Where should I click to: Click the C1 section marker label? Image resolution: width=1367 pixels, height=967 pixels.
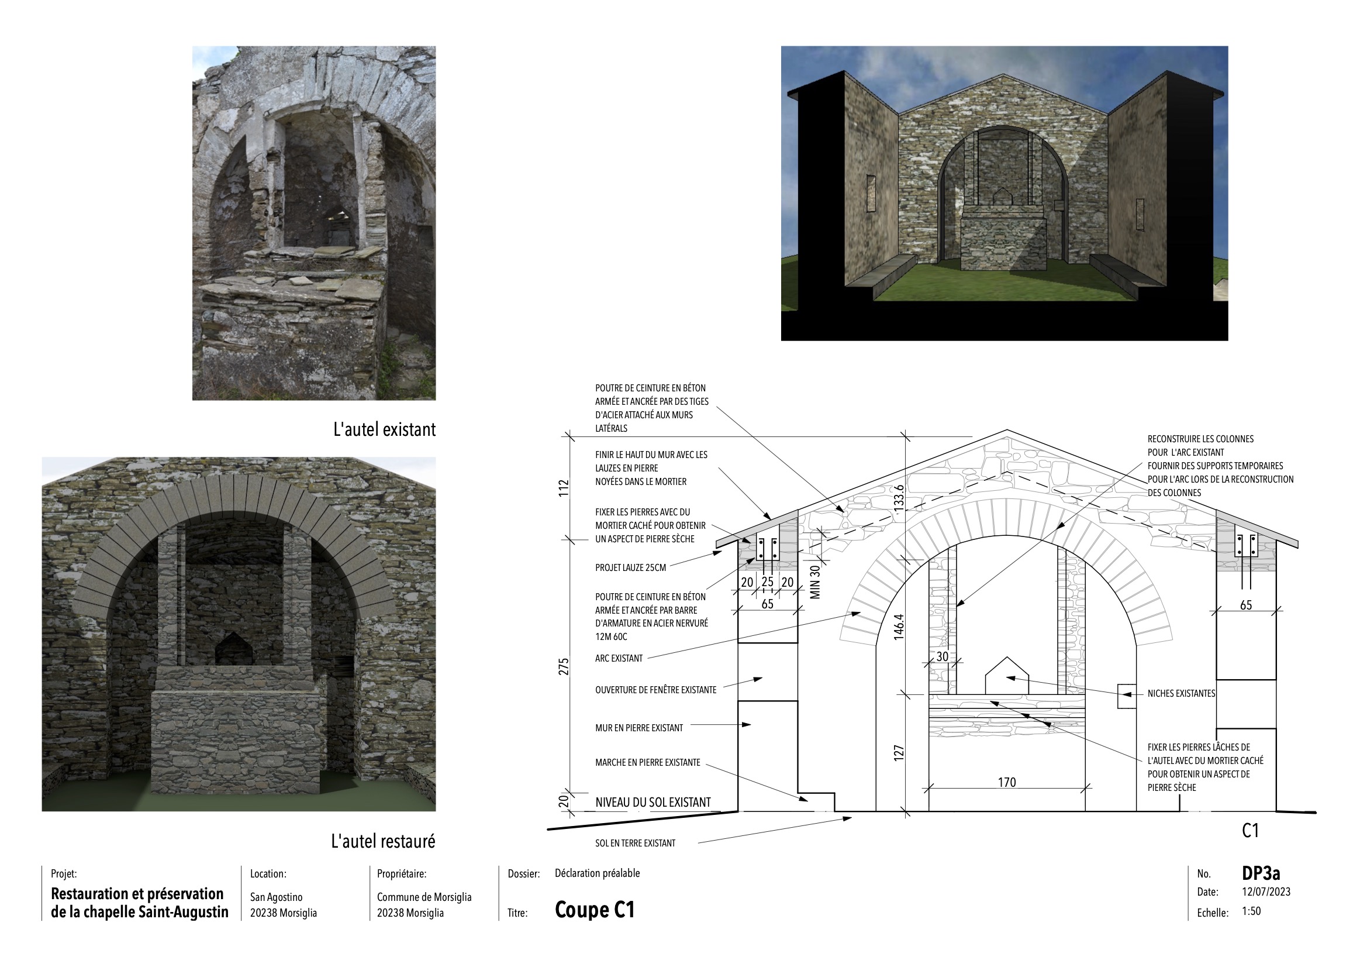pos(1249,831)
